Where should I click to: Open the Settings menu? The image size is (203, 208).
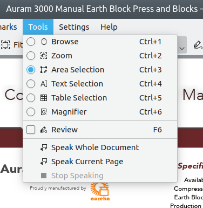pos(74,27)
